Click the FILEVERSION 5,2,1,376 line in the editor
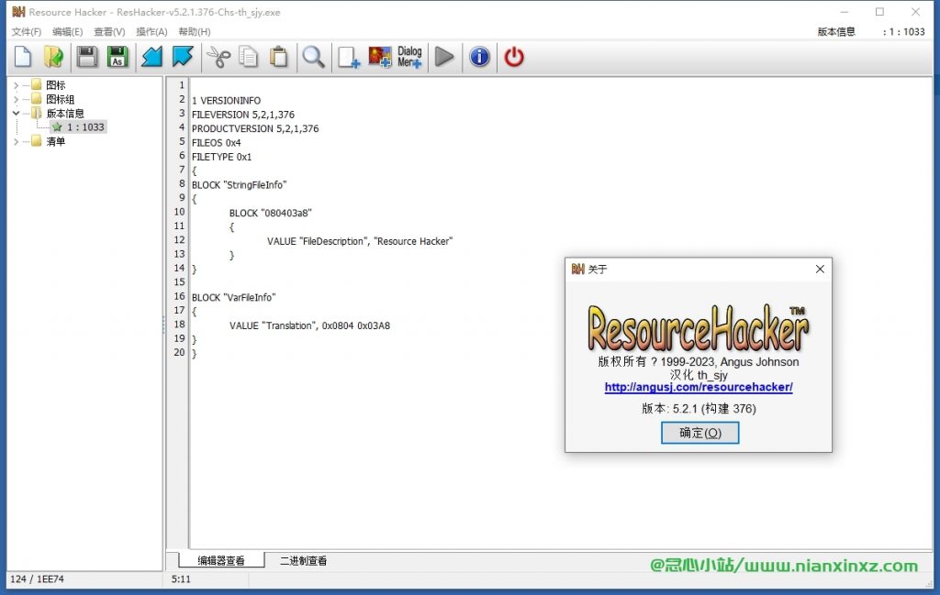This screenshot has width=940, height=595. (x=242, y=115)
